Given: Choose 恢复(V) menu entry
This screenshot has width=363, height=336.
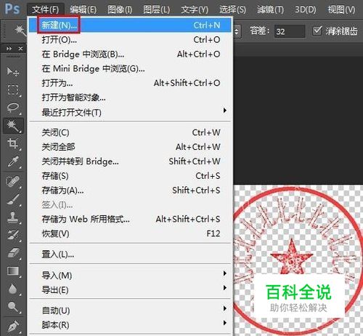Looking at the screenshot, I should [x=131, y=233].
